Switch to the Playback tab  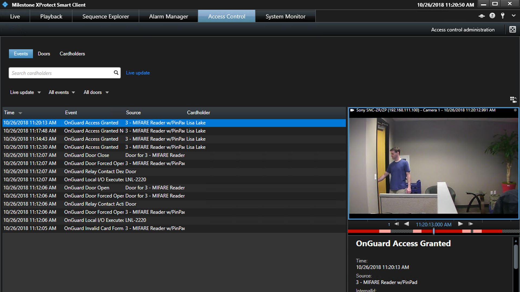click(x=51, y=16)
